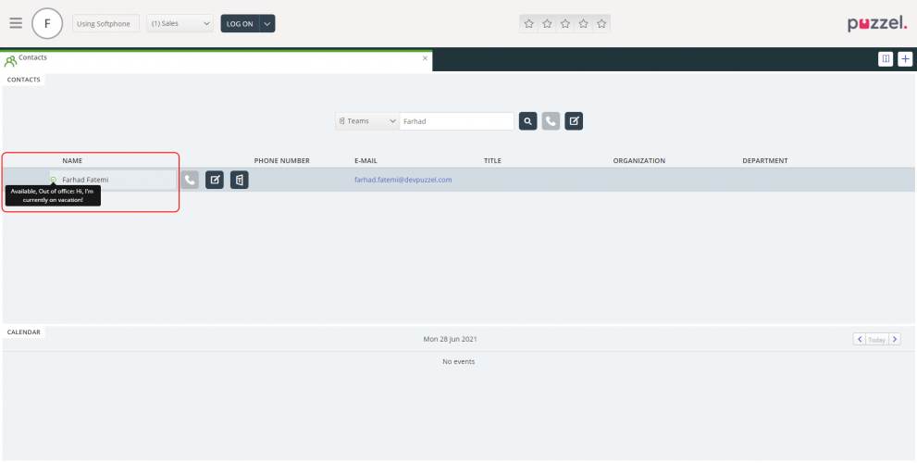
Task: Set rating to five stars
Action: [601, 23]
